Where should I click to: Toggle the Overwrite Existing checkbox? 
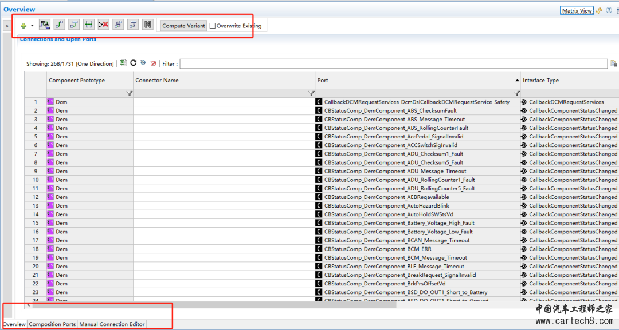tap(213, 26)
